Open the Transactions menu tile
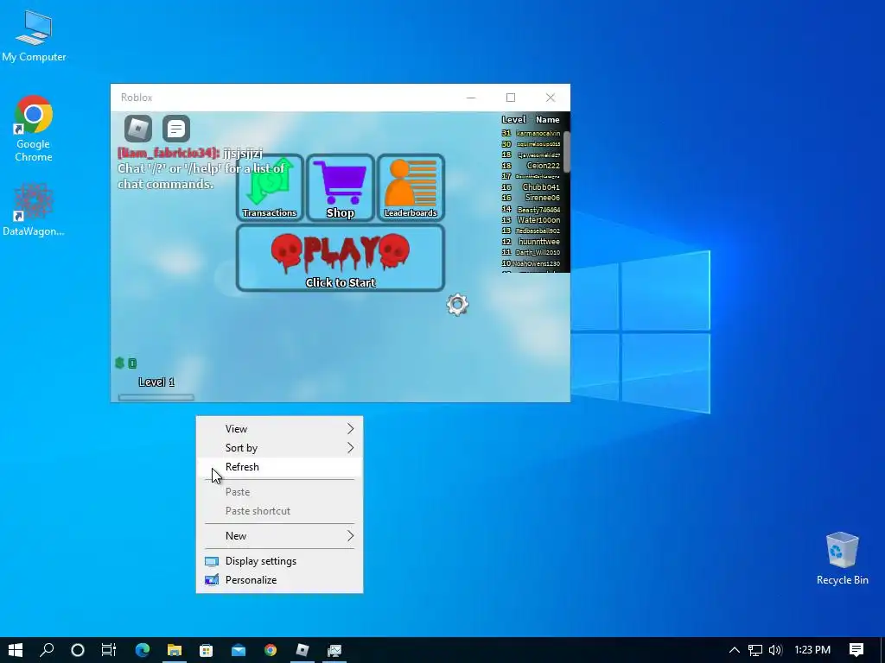Viewport: 885px width, 663px height. pos(270,187)
